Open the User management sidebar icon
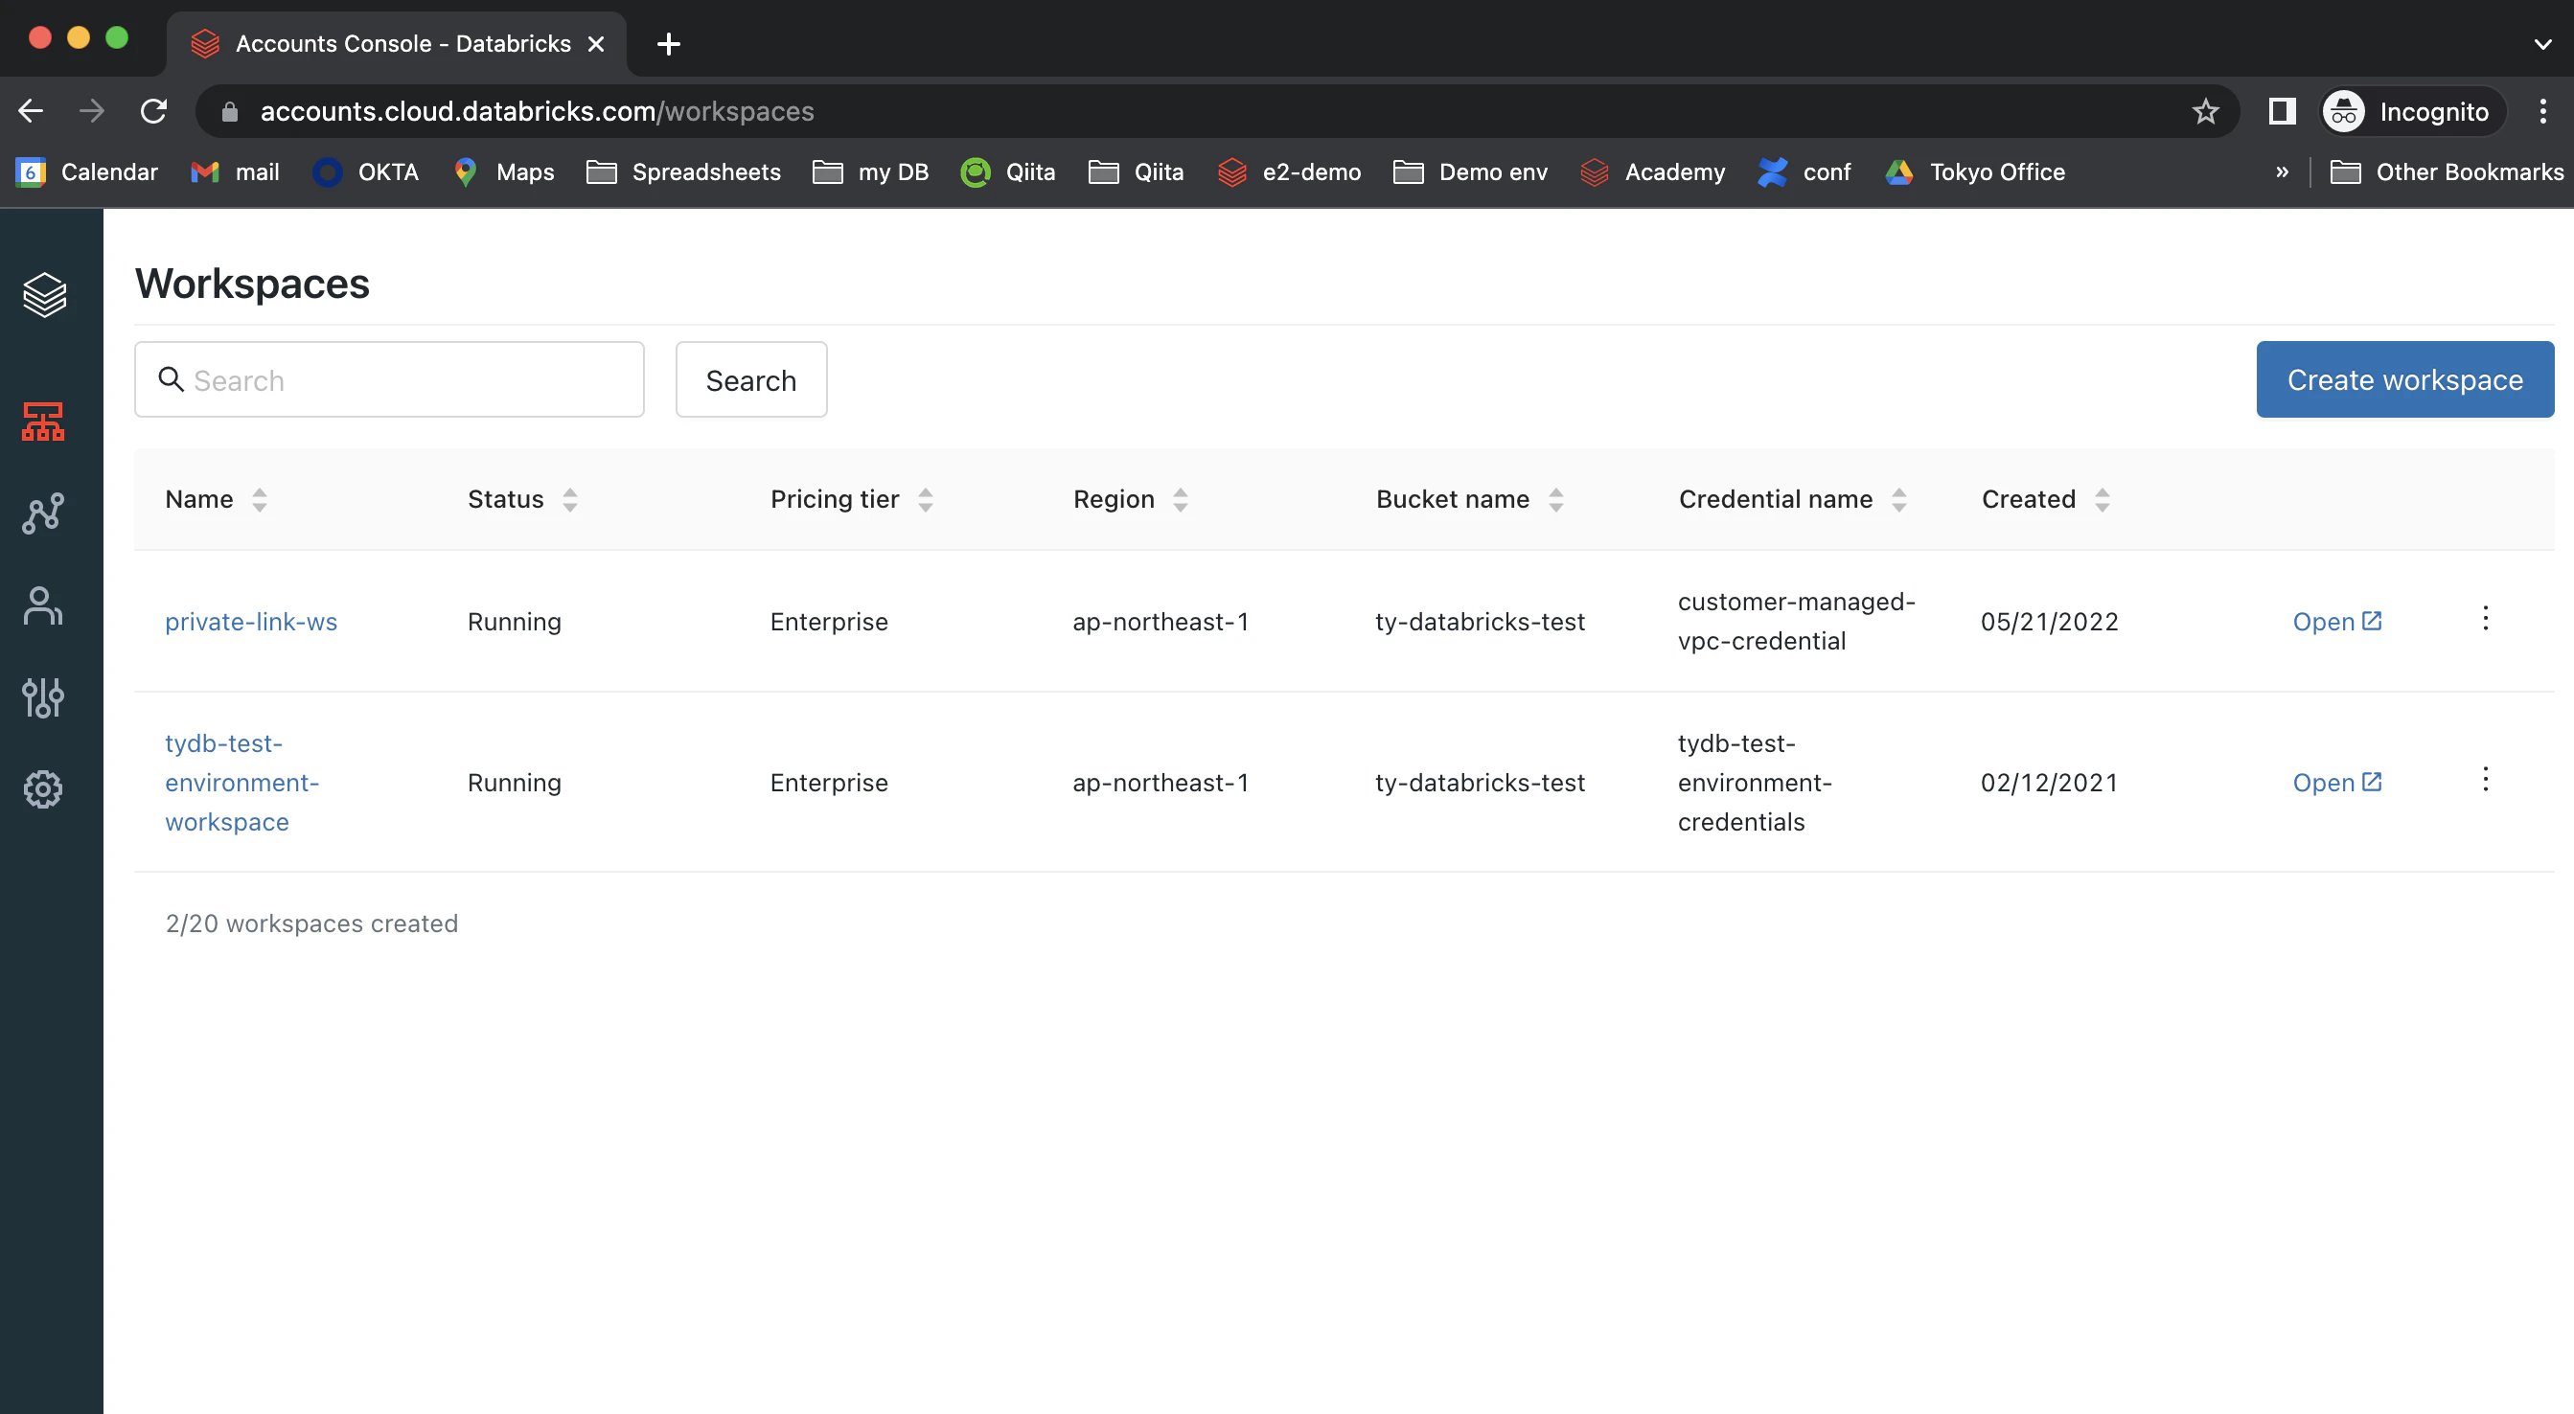 coord(43,605)
